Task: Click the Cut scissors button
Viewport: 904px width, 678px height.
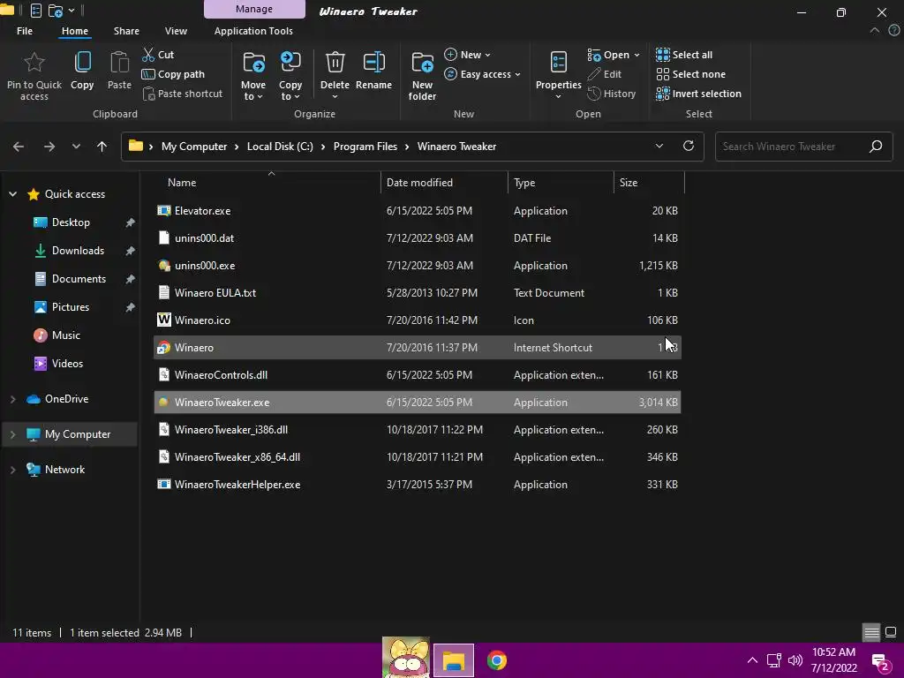Action: pyautogui.click(x=158, y=55)
